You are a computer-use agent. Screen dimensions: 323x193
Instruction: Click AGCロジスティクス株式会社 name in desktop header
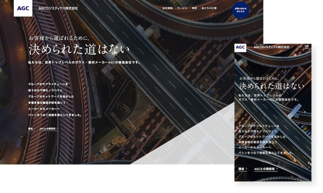coord(58,8)
